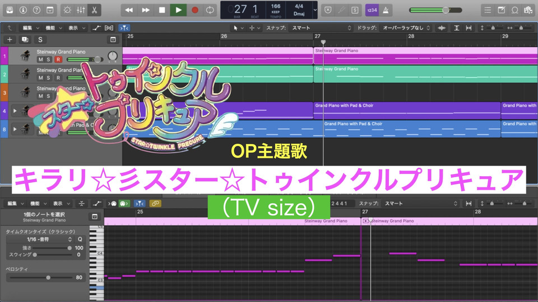The width and height of the screenshot is (538, 302).
Task: Toggle the Editors scissors icon
Action: [x=94, y=10]
